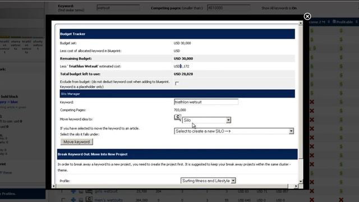Viewport: 359px width, 202px height.
Task: Click background Keyword search field
Action: 118,8
